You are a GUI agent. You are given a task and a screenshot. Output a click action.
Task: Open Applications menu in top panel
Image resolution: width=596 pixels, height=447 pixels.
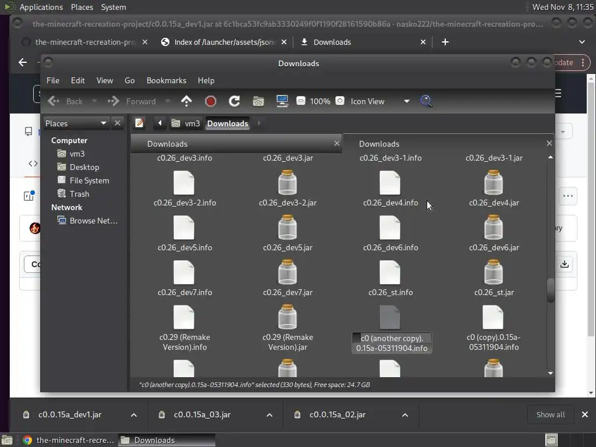41,7
